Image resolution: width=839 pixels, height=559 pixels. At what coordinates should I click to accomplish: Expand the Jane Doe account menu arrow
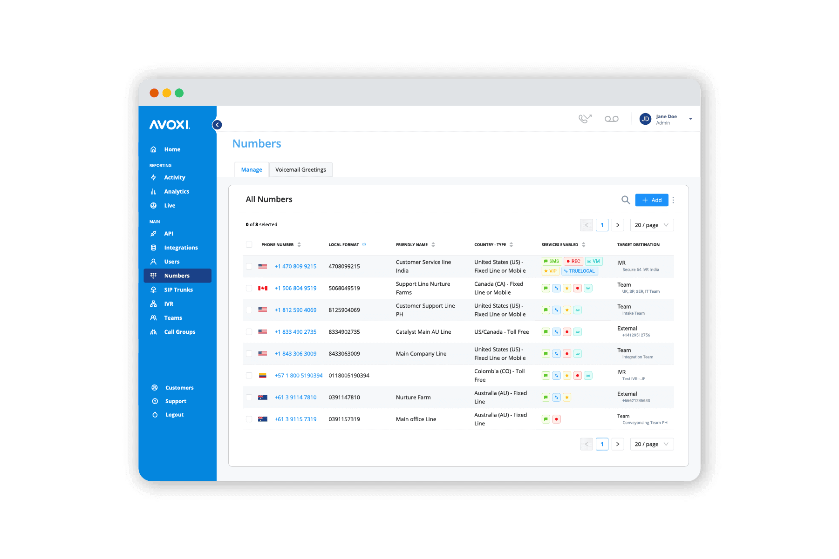(x=690, y=119)
